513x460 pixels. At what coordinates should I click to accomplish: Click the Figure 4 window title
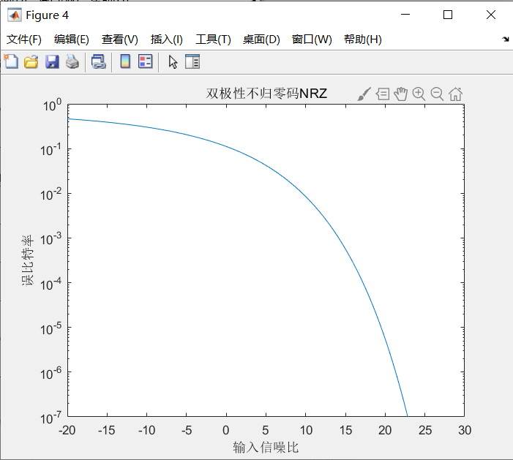tap(47, 15)
